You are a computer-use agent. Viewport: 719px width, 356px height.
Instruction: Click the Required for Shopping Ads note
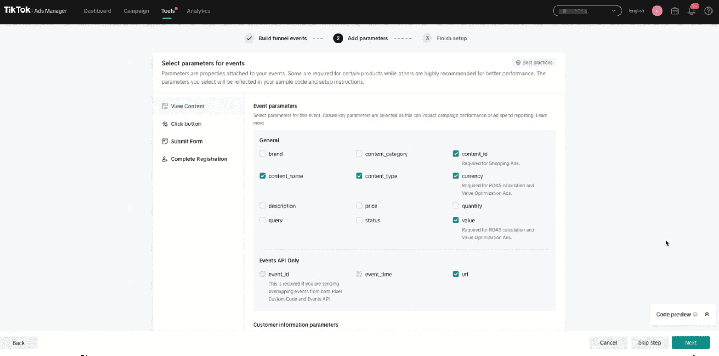point(491,163)
